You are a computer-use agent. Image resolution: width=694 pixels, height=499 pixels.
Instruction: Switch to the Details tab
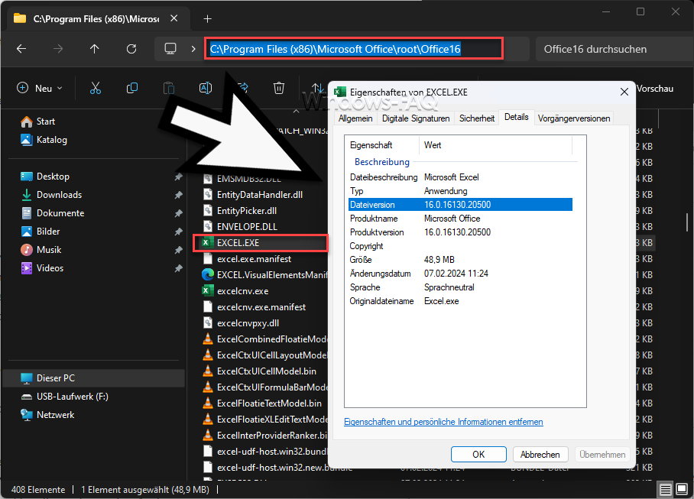coord(517,117)
